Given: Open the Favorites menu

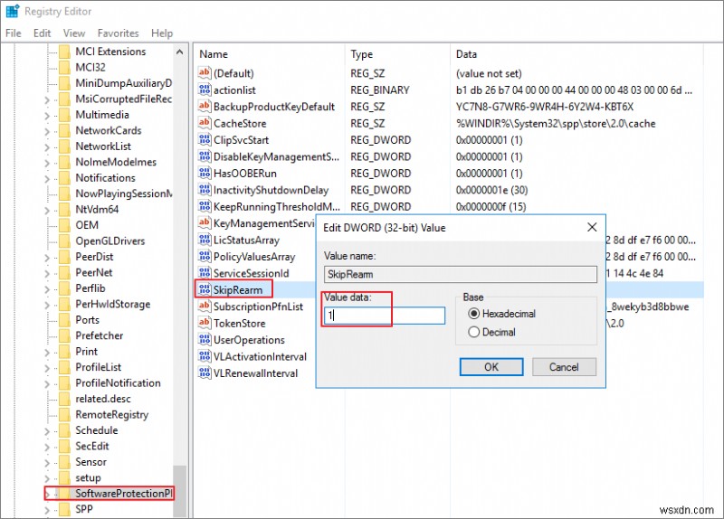Looking at the screenshot, I should point(119,33).
